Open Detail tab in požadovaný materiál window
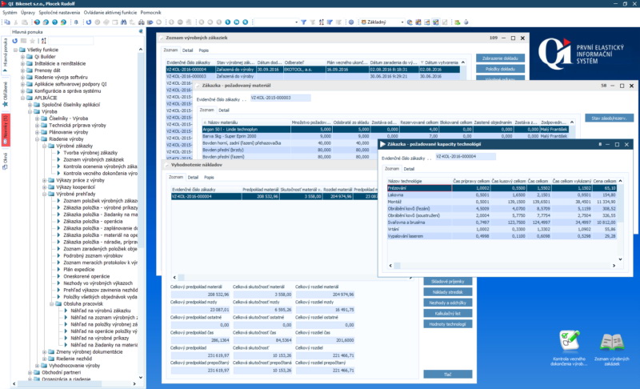This screenshot has width=640, height=389. pos(224,110)
